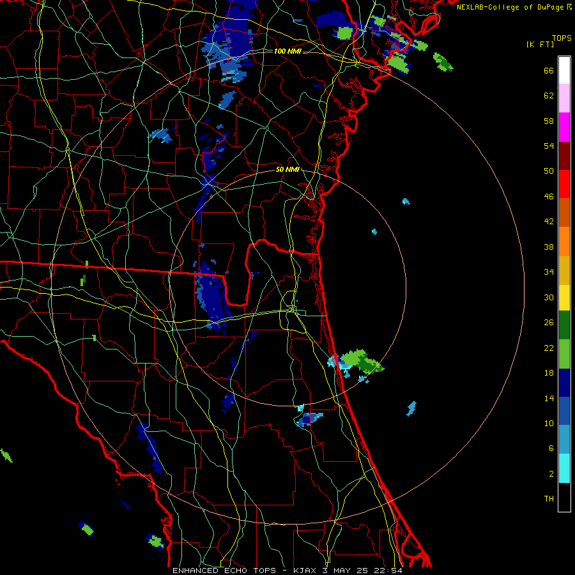Screen dimensions: 575x575
Task: Click the "50" value on the legend scale
Action: click(x=549, y=171)
